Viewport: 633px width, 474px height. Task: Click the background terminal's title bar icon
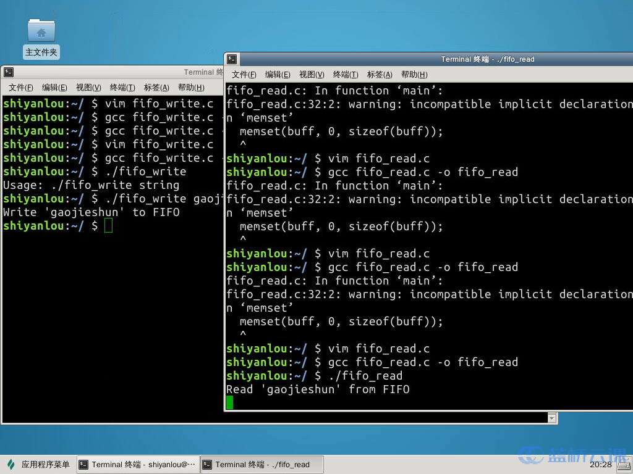click(x=9, y=72)
